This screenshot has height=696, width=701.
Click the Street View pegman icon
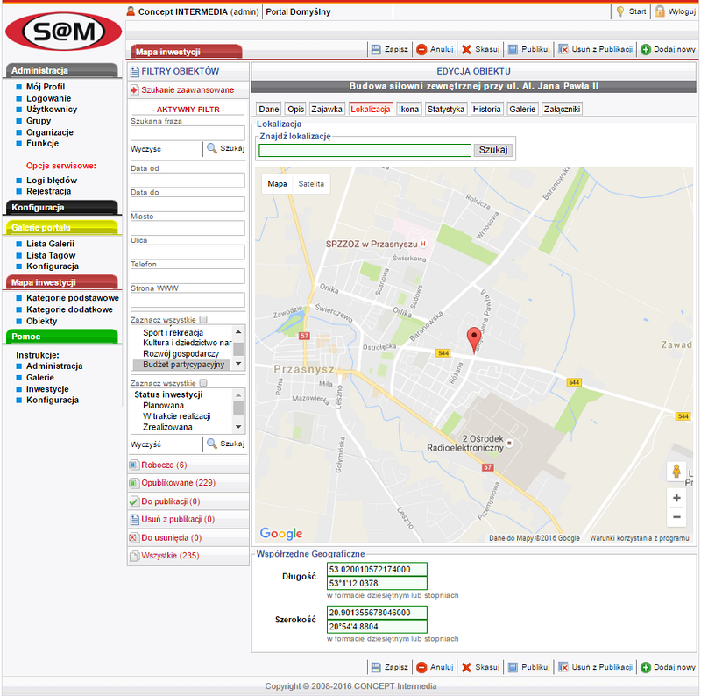676,472
